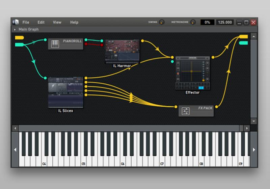Image resolution: width=270 pixels, height=189 pixels.
Task: Select the FX PACK module title
Action: (205, 108)
